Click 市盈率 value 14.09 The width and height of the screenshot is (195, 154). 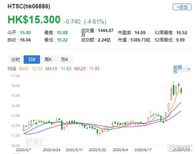pyautogui.click(x=140, y=32)
